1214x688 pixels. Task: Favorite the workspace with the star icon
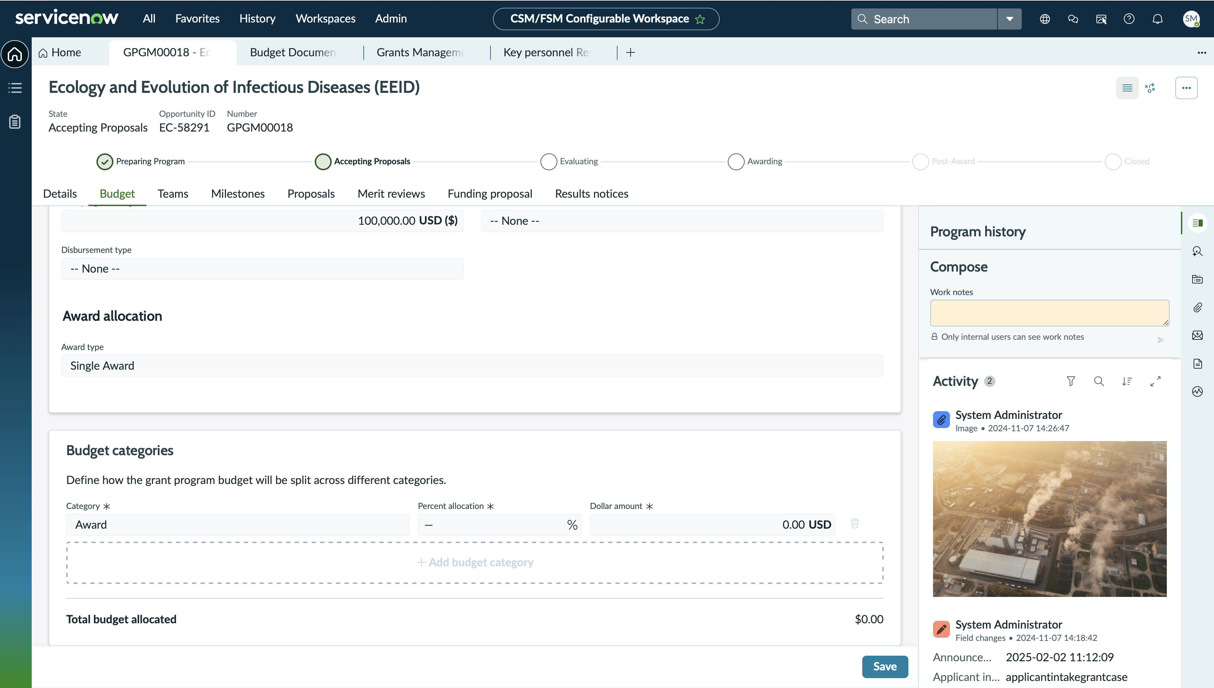(700, 19)
